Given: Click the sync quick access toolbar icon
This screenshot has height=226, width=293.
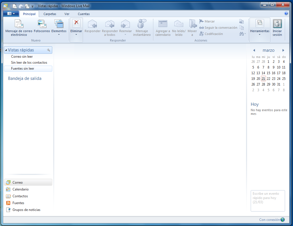Looking at the screenshot, I should tap(27, 6).
